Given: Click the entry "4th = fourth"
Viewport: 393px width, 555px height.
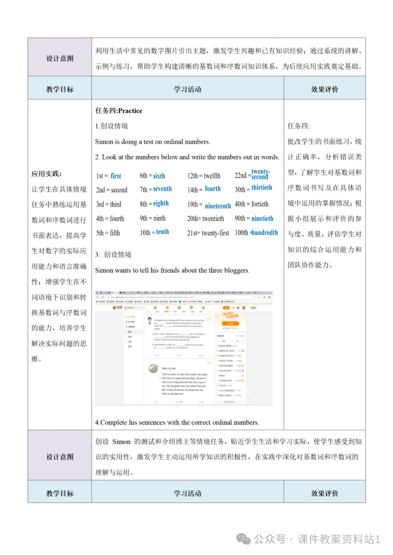Looking at the screenshot, I should 110,218.
